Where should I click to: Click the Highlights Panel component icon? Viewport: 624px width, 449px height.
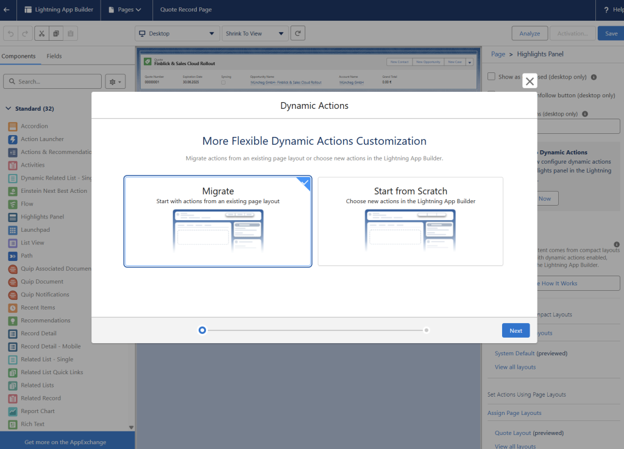12,217
